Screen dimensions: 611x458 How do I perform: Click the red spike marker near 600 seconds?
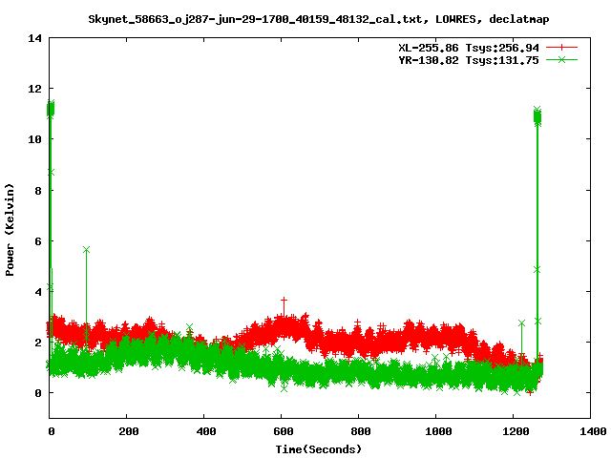pos(284,301)
